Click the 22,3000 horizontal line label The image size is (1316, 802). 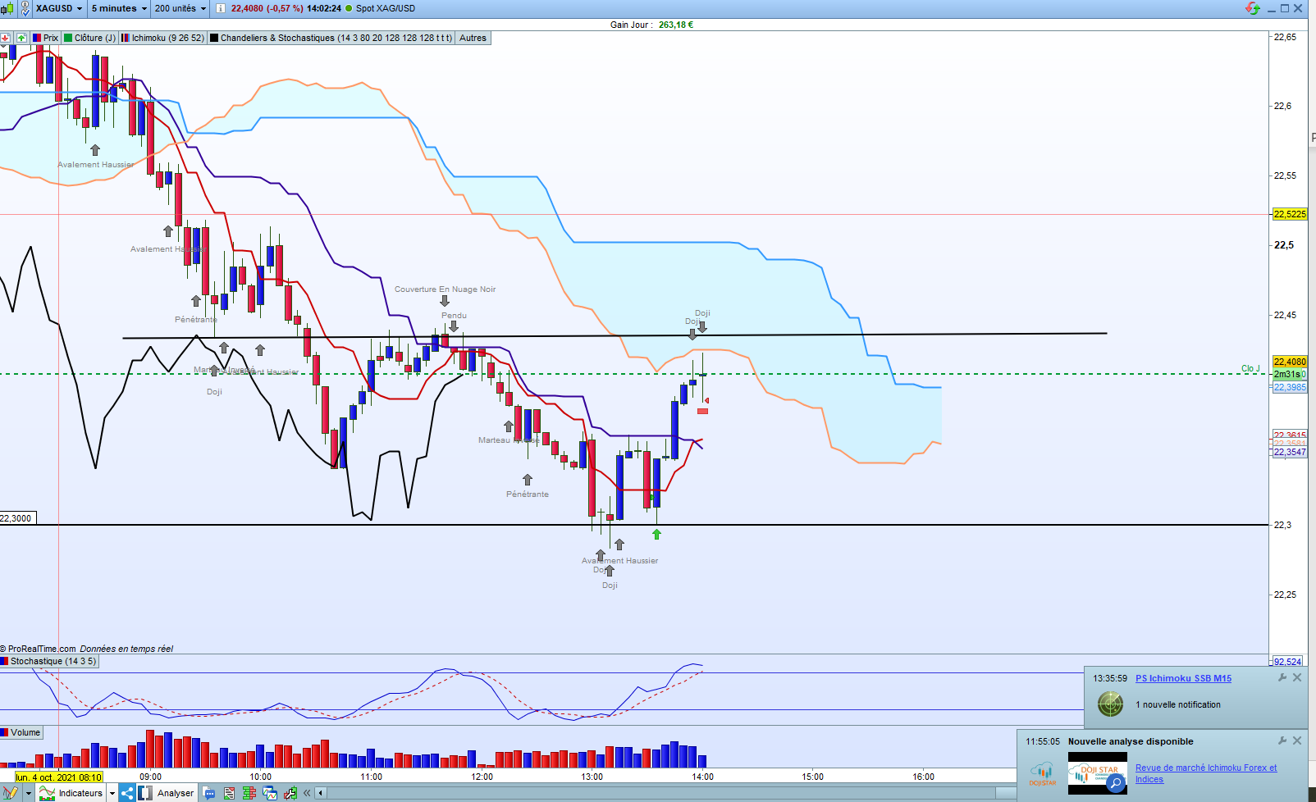[x=16, y=518]
